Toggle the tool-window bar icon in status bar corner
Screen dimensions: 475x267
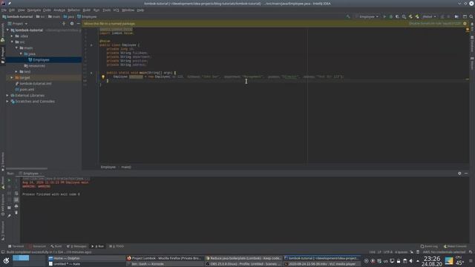pyautogui.click(x=3, y=252)
